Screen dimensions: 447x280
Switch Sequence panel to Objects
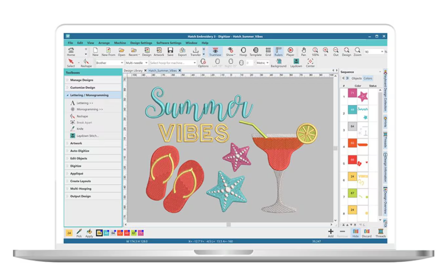(x=356, y=78)
